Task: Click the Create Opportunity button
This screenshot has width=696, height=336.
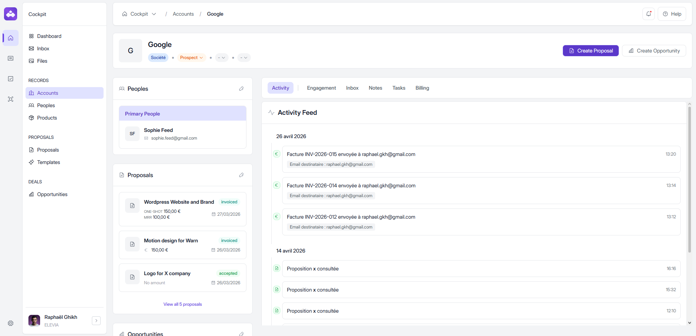Action: click(654, 51)
